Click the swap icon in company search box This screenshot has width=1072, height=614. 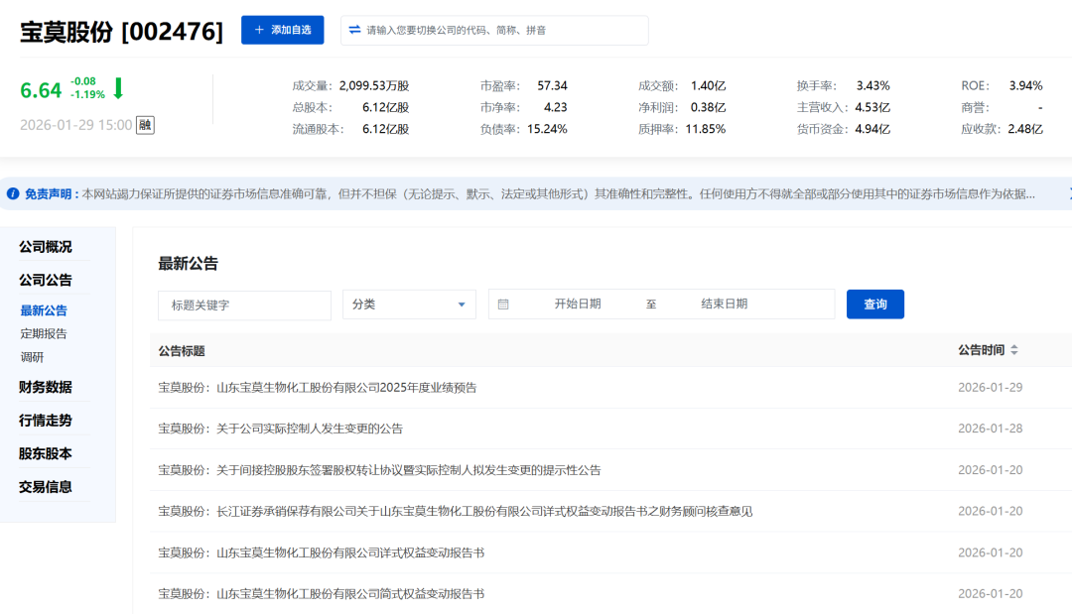click(x=354, y=30)
